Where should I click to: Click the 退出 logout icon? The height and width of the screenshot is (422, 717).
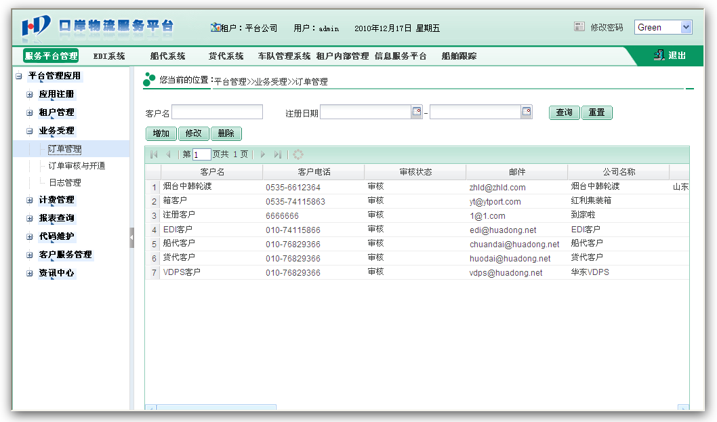[659, 55]
